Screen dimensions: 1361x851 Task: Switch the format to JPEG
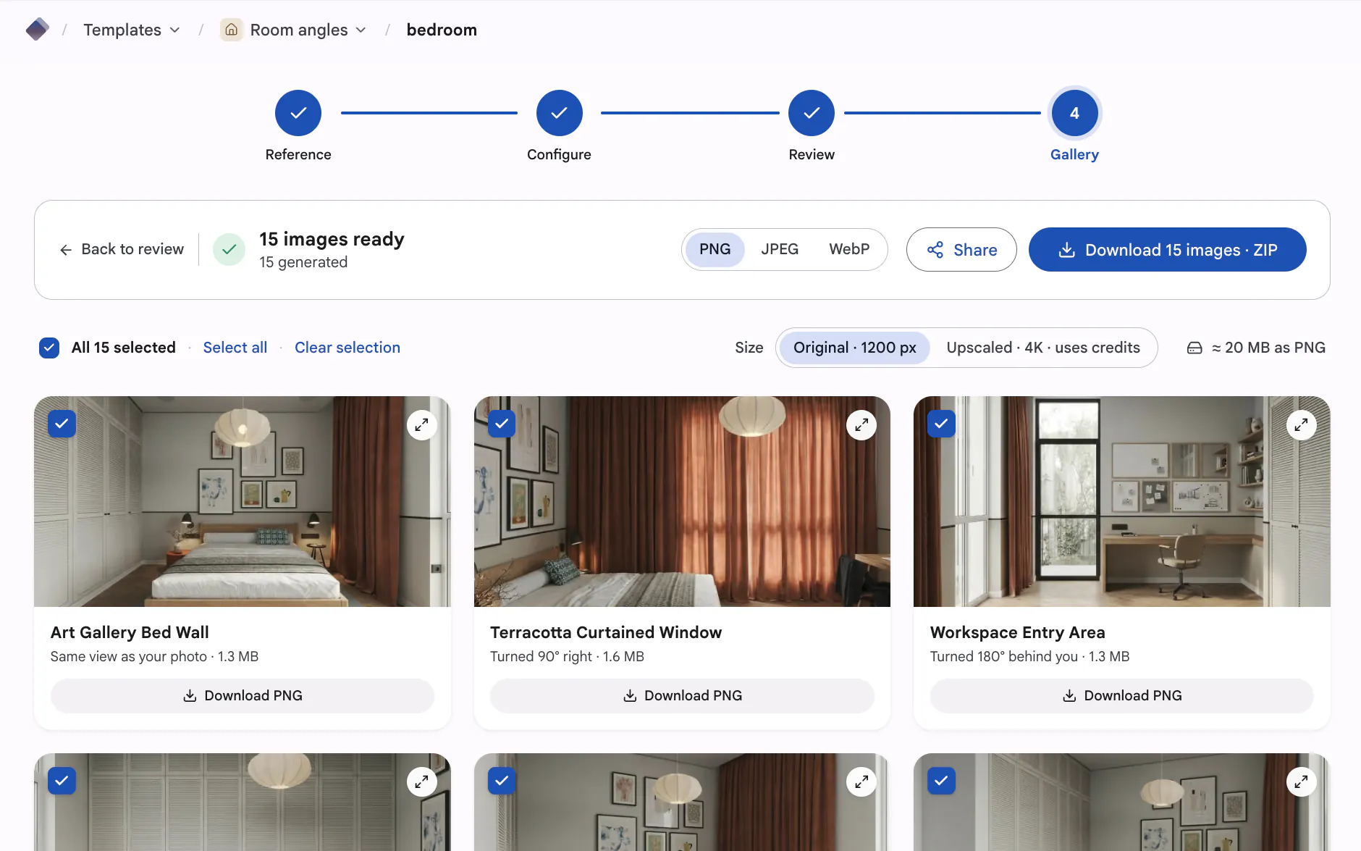point(780,249)
